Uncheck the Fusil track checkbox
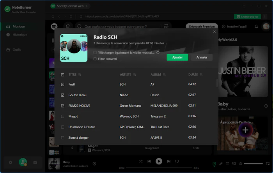The image size is (273, 173). point(63,85)
